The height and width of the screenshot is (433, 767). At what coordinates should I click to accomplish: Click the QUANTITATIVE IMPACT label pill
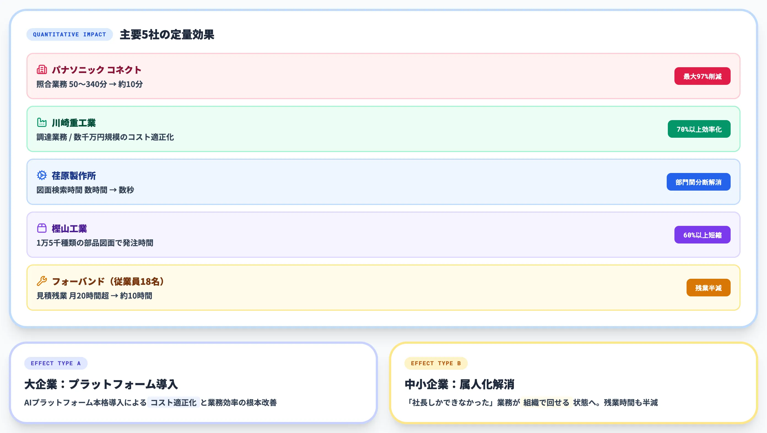click(x=69, y=34)
